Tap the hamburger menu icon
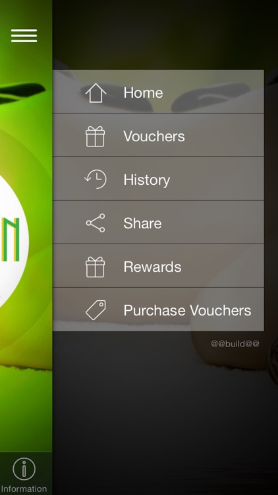This screenshot has height=495, width=278. coord(24,36)
